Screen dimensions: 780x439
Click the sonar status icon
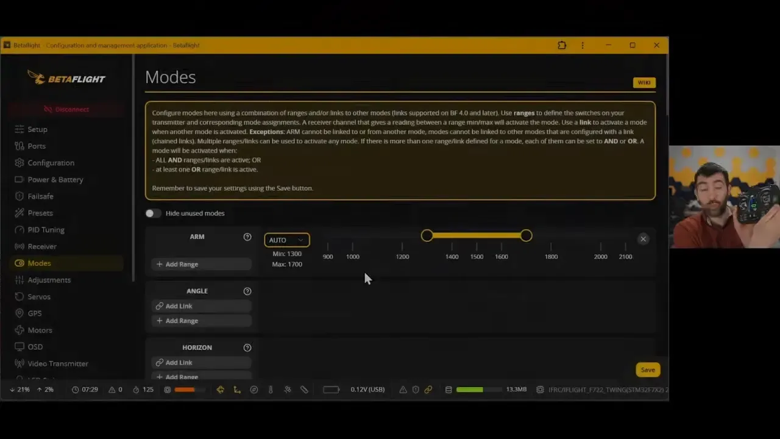coord(304,390)
